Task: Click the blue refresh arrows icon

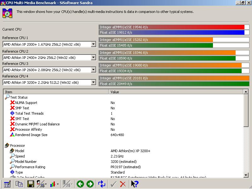Action: [102, 184]
